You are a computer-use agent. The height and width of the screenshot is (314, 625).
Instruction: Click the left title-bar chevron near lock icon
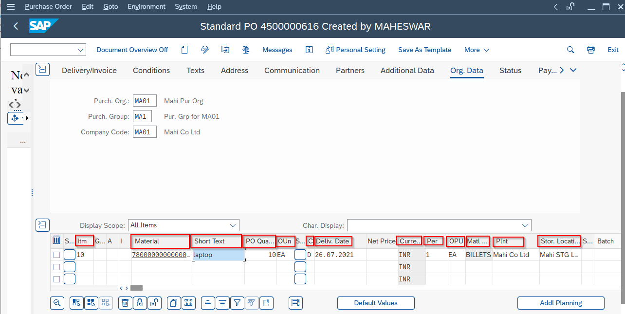coord(556,7)
